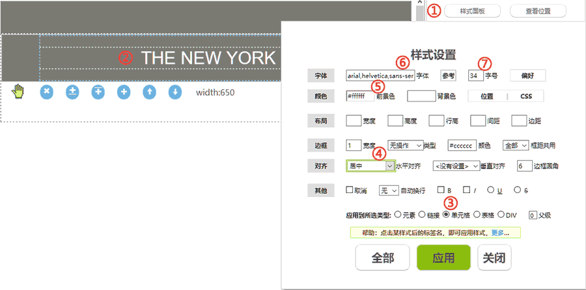Viewport: 586px width, 290px height.
Task: Click the foreground color #ffffff field
Action: click(360, 96)
